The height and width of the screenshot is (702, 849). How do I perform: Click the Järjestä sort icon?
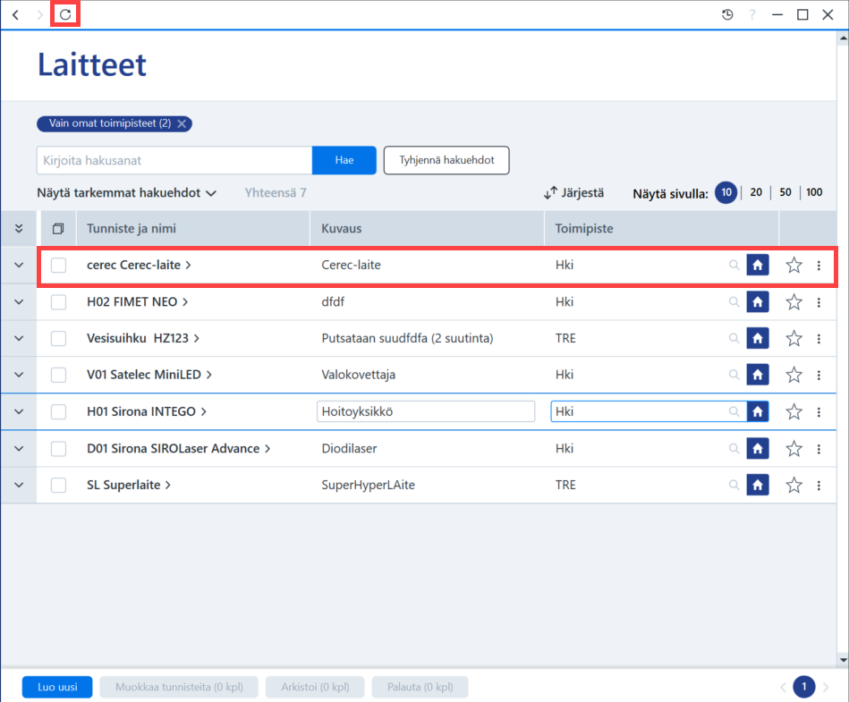tap(550, 192)
